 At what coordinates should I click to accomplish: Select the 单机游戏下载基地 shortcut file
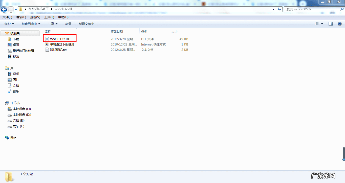point(62,44)
